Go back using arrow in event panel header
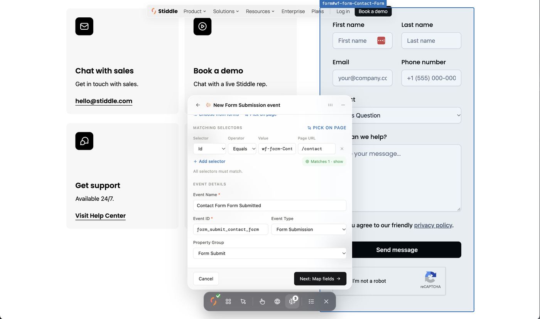Screen dimensions: 540x319 (198, 105)
